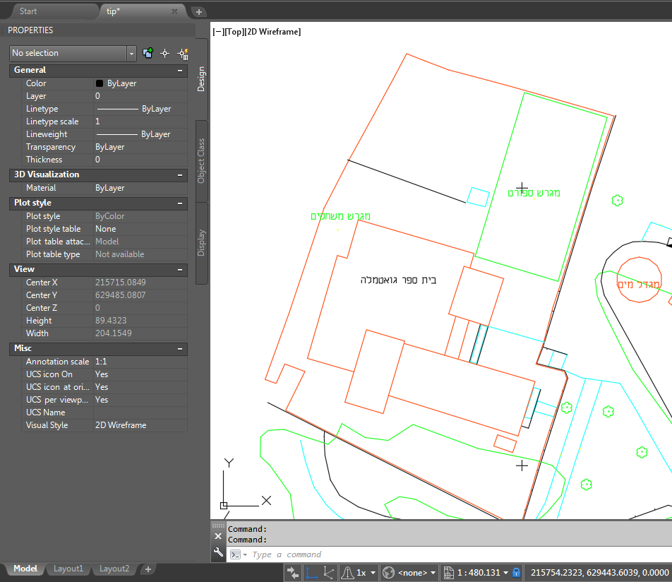Open the [2D Wireframe] visual style menu

point(272,32)
